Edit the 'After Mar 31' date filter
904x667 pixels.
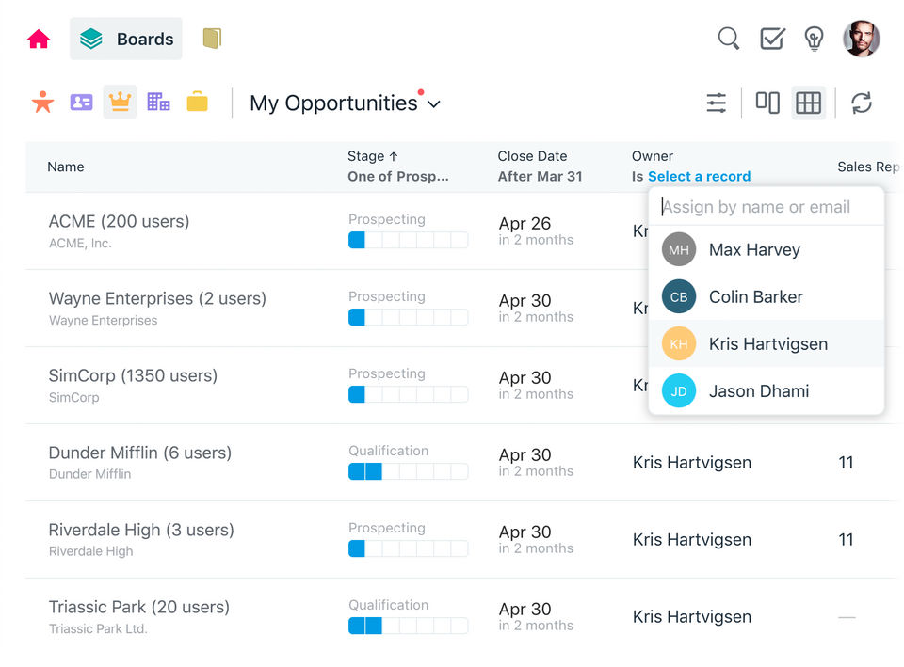pos(540,176)
